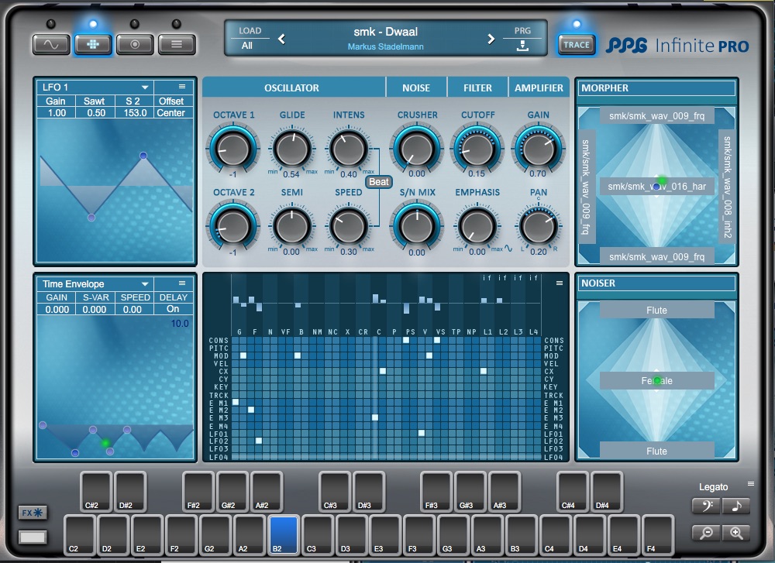Toggle the FX effects button
Screen dimensions: 775x563
point(33,512)
